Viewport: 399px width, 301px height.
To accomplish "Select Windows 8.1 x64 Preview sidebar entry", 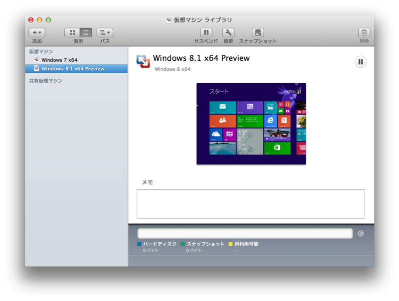I will (x=76, y=69).
